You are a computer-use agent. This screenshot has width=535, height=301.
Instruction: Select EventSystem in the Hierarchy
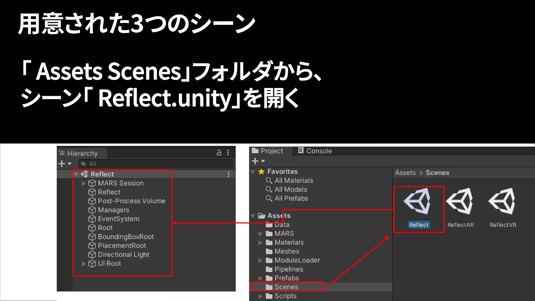(119, 219)
